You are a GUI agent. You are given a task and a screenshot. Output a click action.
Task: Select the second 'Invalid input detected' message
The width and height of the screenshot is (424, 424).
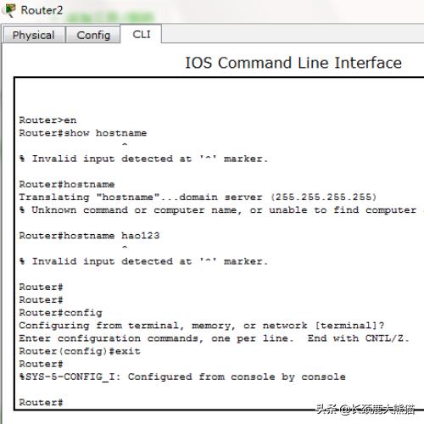pyautogui.click(x=143, y=261)
